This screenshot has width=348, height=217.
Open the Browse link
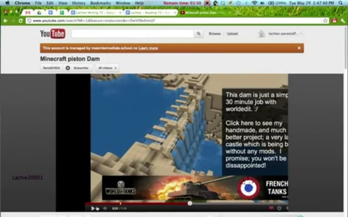(x=214, y=34)
